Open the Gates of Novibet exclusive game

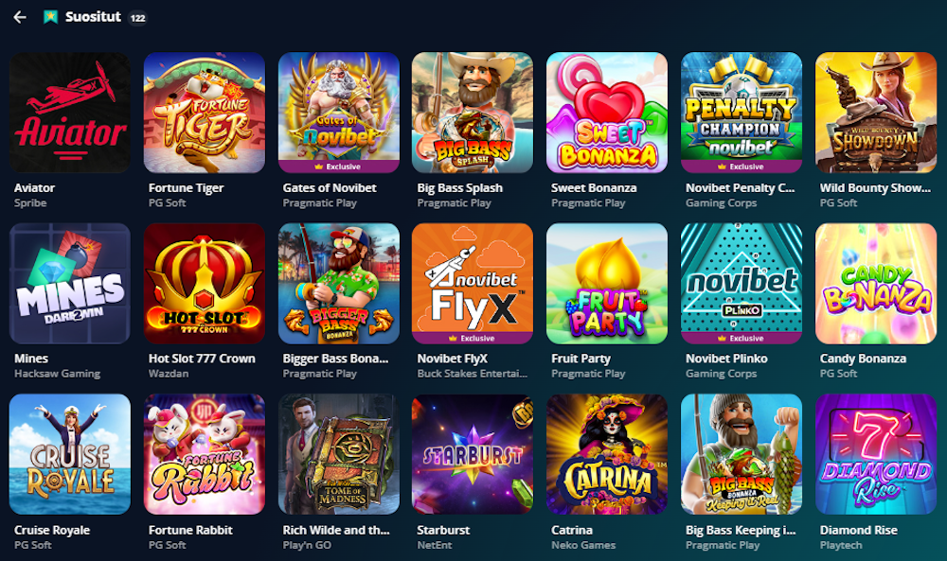(x=339, y=113)
